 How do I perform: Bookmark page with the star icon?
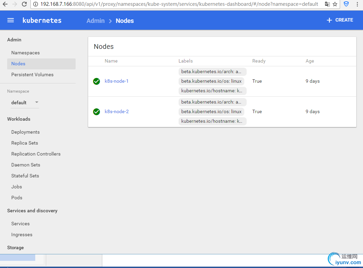pyautogui.click(x=335, y=4)
